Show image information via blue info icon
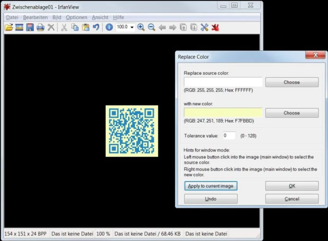The width and height of the screenshot is (328, 241). 109,27
